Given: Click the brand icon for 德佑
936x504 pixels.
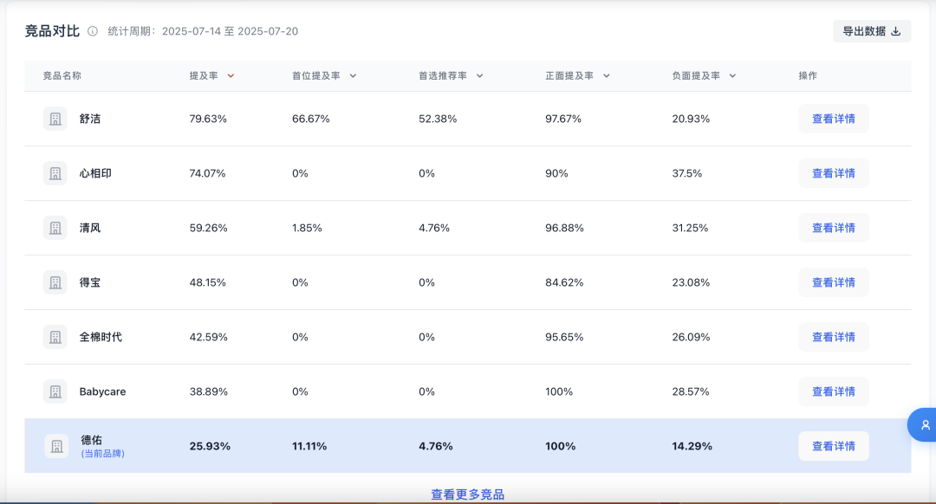Looking at the screenshot, I should point(56,446).
